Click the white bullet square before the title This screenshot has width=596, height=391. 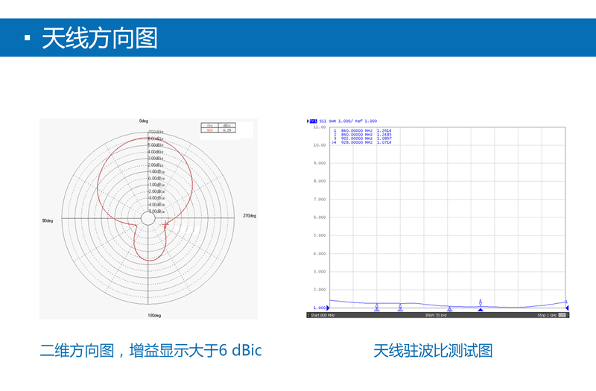coord(27,38)
